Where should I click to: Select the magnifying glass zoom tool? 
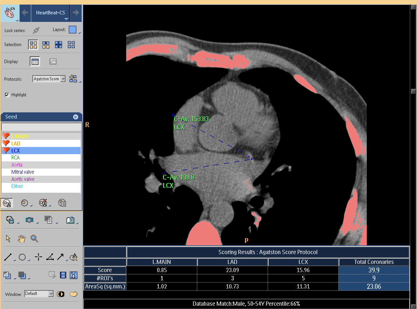[34, 238]
